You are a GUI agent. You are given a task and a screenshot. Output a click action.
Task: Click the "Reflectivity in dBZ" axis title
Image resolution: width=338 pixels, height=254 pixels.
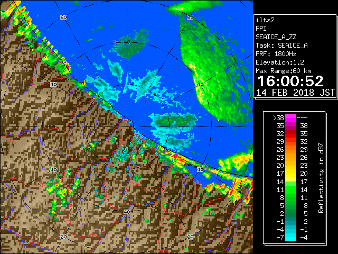[x=321, y=178]
